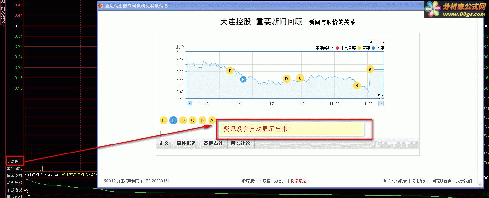The height and width of the screenshot is (198, 489).
Task: Open the 关于我们 link
Action: point(464,181)
